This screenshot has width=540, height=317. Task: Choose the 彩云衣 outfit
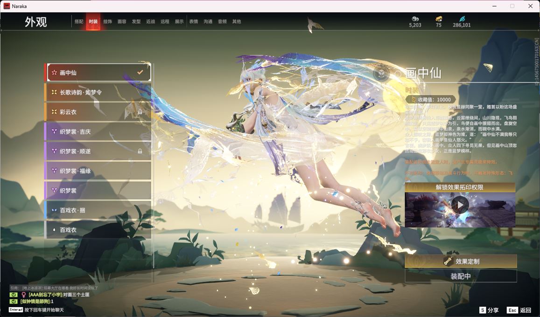click(x=98, y=112)
